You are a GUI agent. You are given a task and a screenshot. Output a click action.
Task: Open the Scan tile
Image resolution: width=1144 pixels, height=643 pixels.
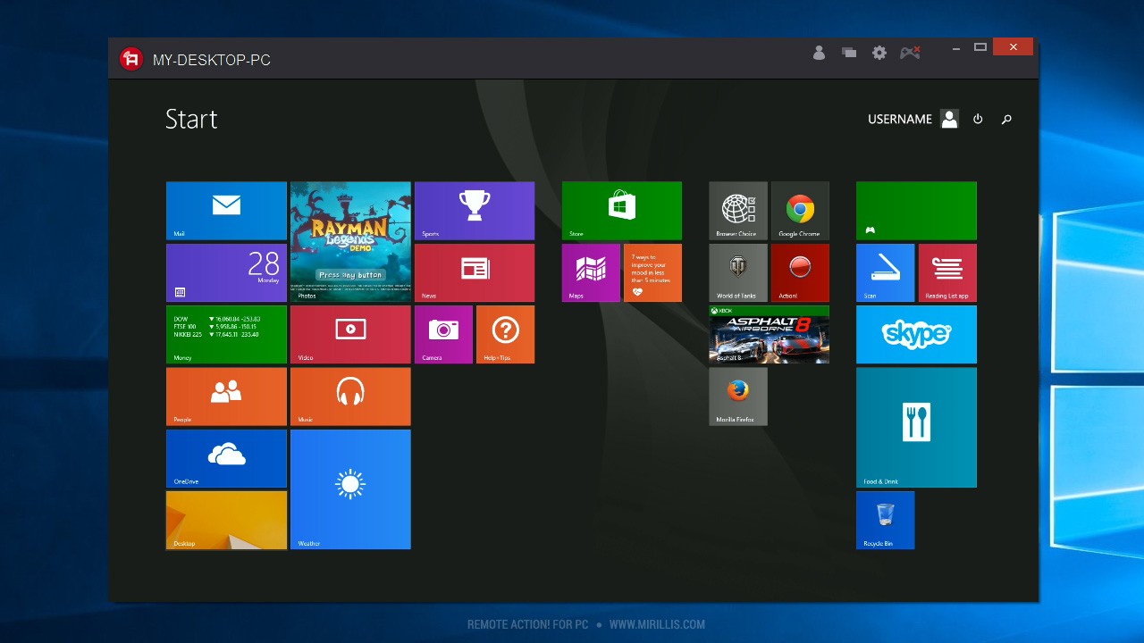click(885, 272)
